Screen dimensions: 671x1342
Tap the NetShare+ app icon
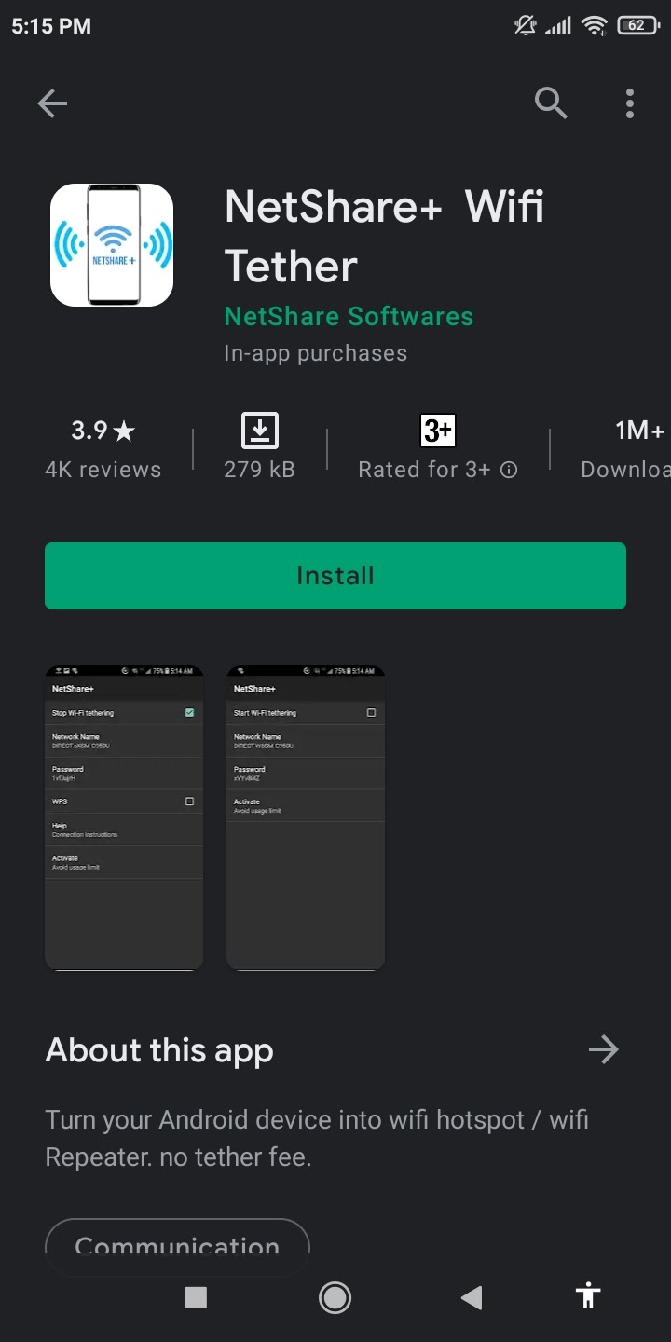[112, 245]
